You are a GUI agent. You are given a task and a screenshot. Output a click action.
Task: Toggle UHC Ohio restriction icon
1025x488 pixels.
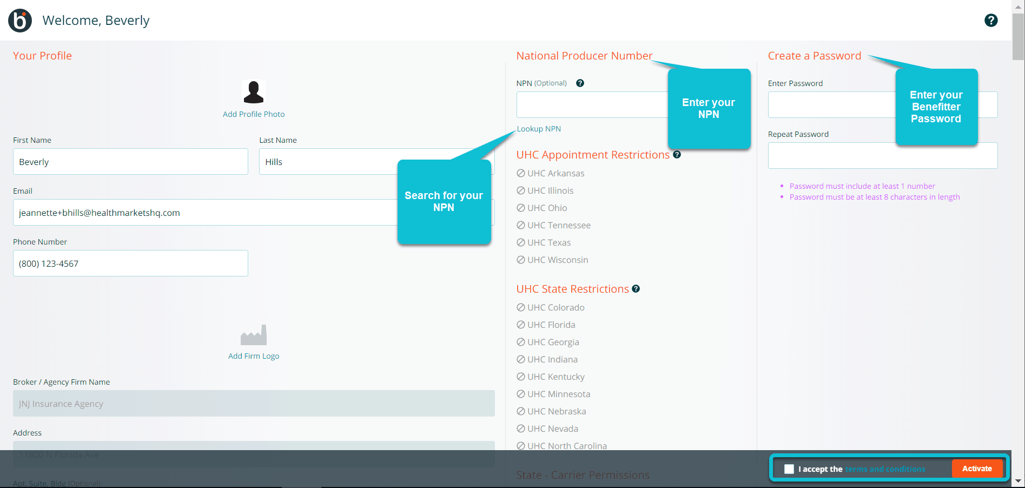click(x=521, y=208)
